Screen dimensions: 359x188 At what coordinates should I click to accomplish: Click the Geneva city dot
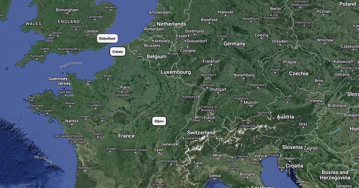click(x=177, y=144)
